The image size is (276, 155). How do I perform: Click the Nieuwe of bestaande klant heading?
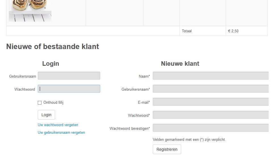(x=53, y=46)
